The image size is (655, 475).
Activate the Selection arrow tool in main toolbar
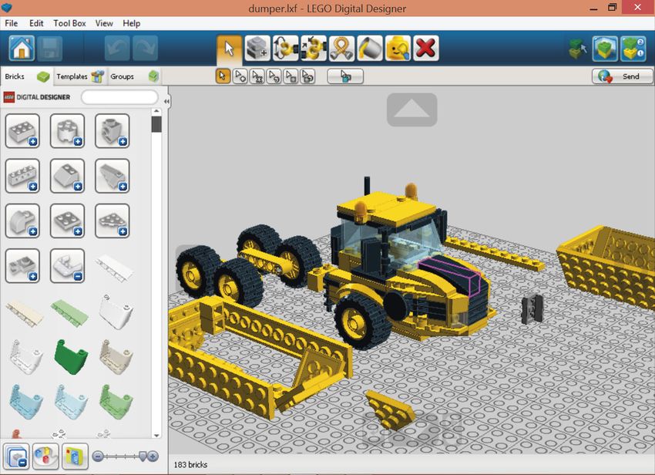[x=229, y=48]
